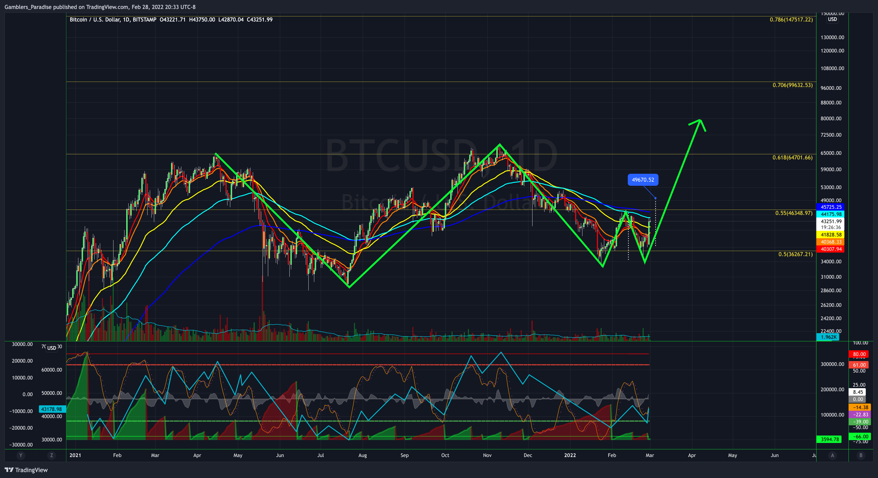Click the close value C43251.99
Screen dimensions: 878x478
(x=260, y=19)
